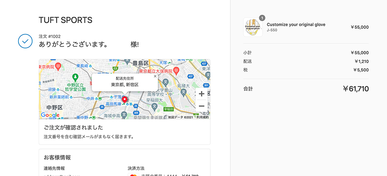Click the confirmation email notice text
Screen dimensions: 387x176
(89, 137)
